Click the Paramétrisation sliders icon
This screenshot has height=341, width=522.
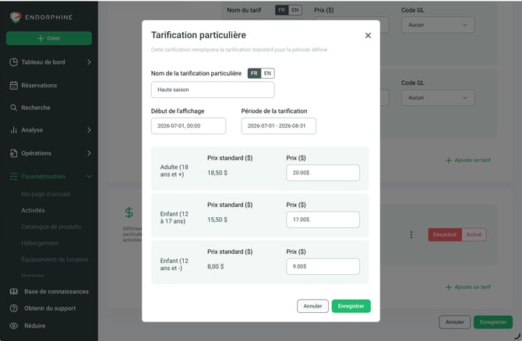point(14,177)
